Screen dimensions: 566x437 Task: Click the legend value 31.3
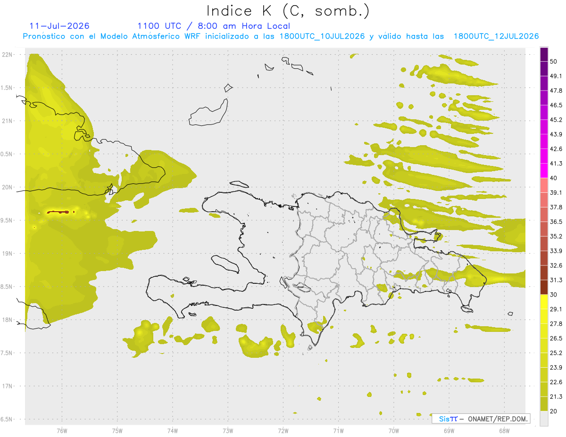pyautogui.click(x=556, y=280)
